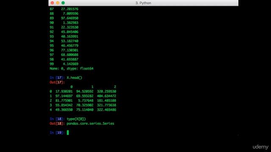
Task: Click cell 321.773638 in the DataFrame
Action: 107,105
